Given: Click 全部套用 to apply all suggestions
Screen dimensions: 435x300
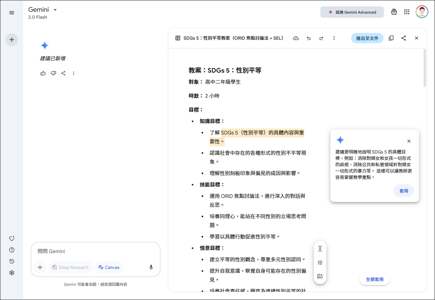Looking at the screenshot, I should tap(375, 279).
